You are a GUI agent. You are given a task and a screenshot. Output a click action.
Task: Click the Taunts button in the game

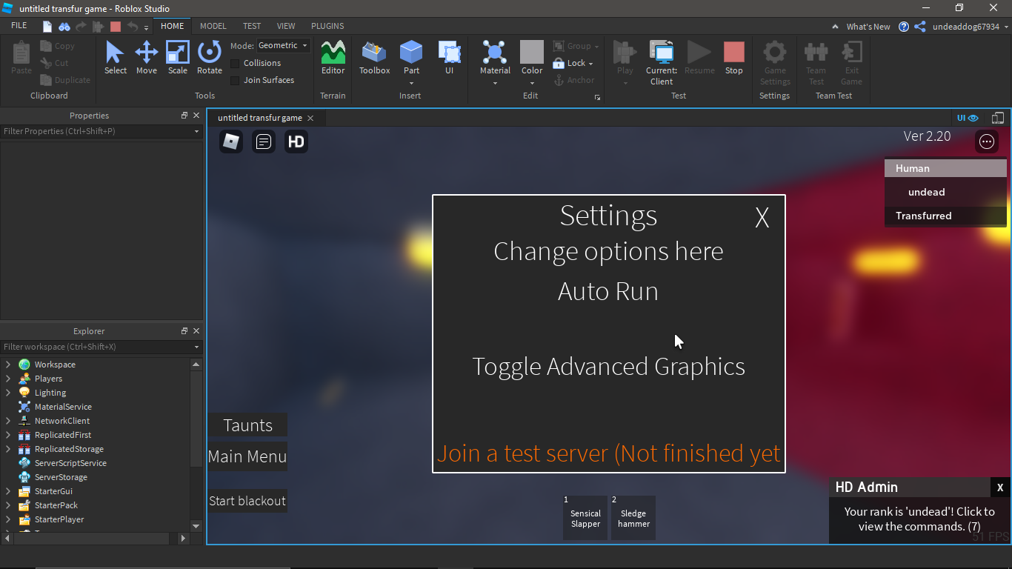tap(247, 425)
